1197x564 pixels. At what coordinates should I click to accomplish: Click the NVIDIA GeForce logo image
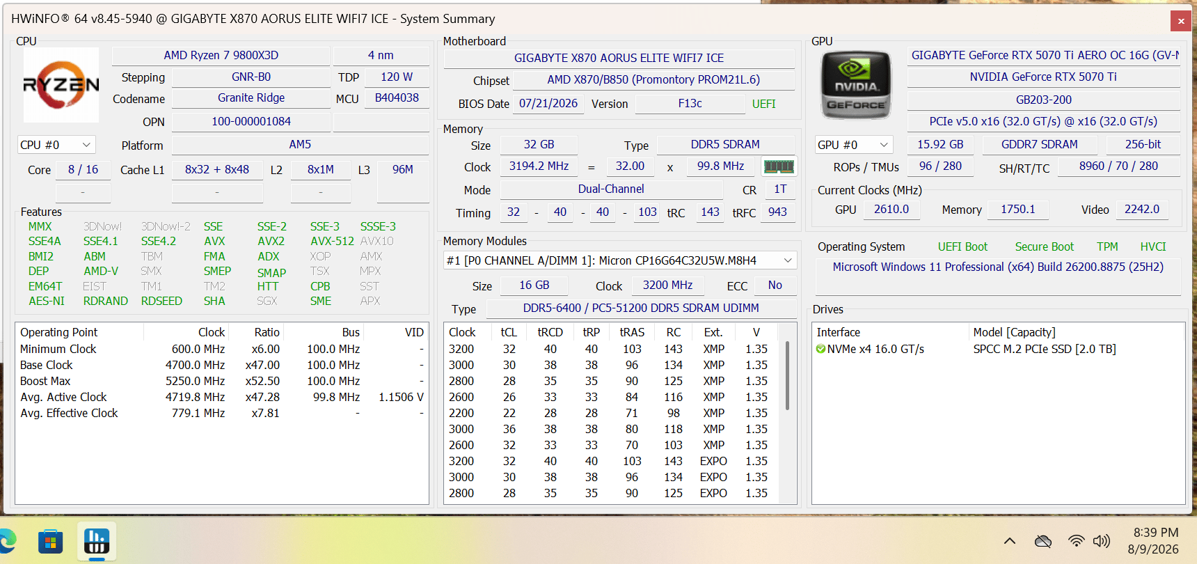pos(856,85)
